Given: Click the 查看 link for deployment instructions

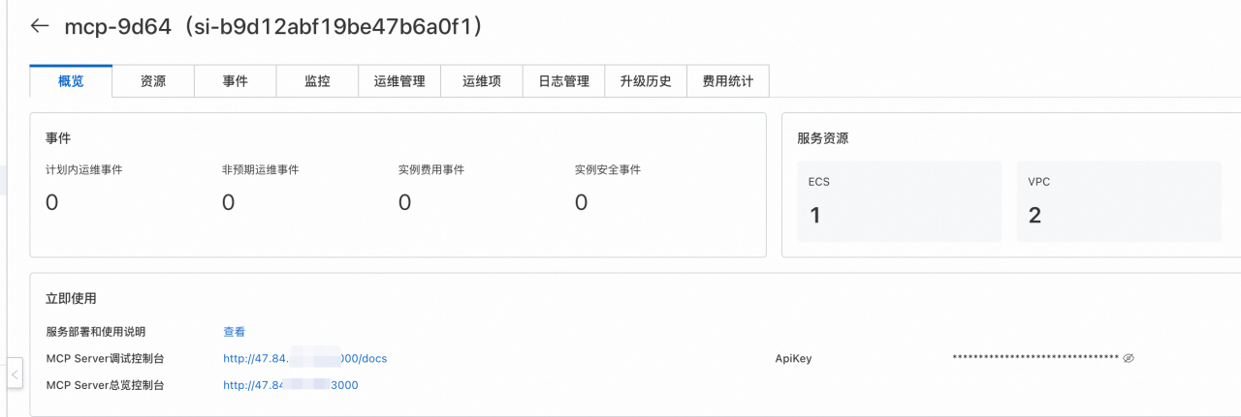Looking at the screenshot, I should [235, 332].
